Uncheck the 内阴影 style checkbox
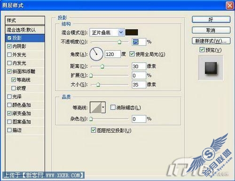The image size is (235, 181). point(9,46)
